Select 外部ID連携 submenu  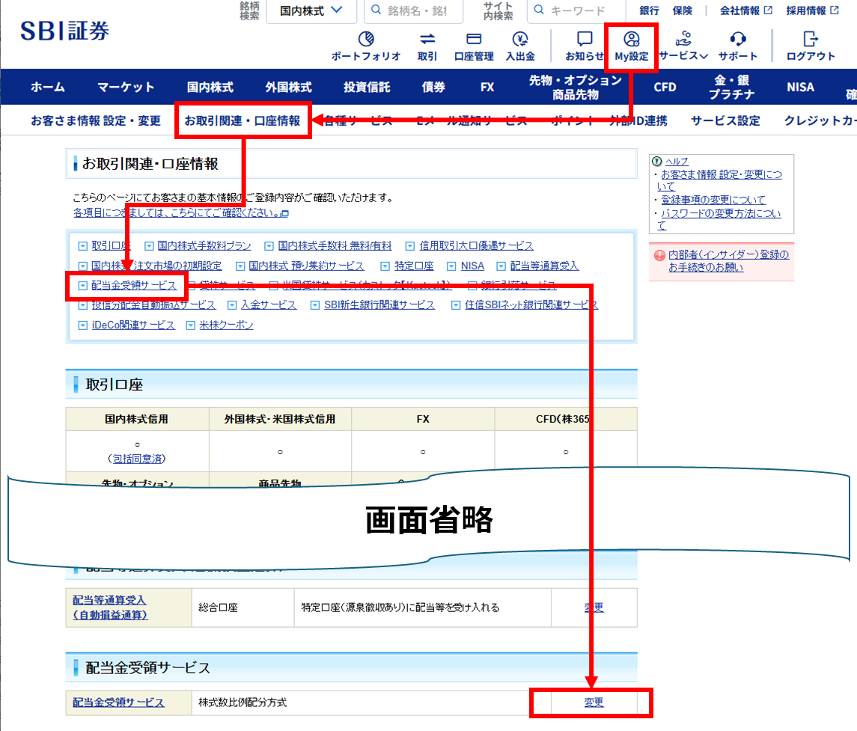pos(638,120)
